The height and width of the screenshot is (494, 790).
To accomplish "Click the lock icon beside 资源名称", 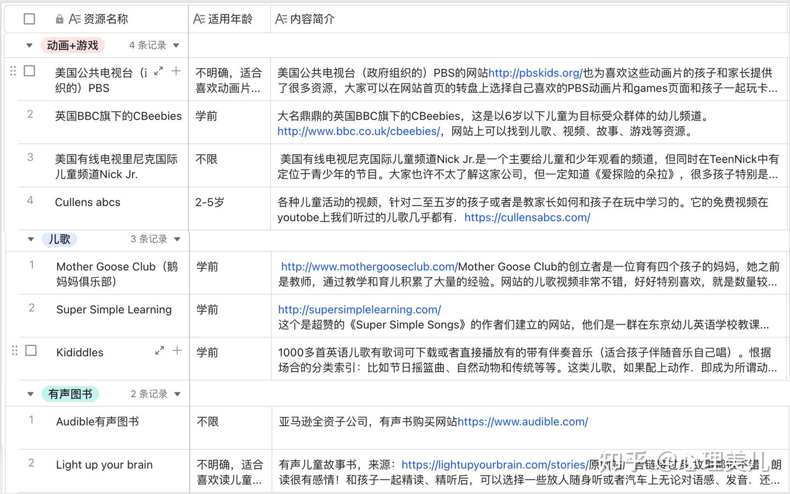I will click(59, 19).
